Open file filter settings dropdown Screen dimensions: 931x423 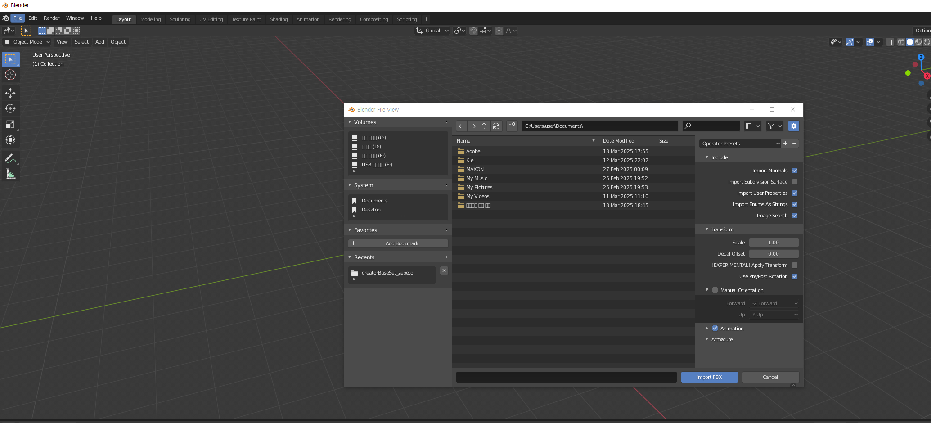[775, 126]
